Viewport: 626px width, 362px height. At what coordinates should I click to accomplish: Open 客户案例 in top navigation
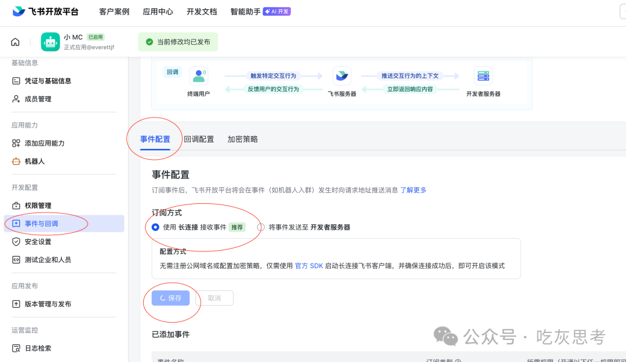pos(114,12)
